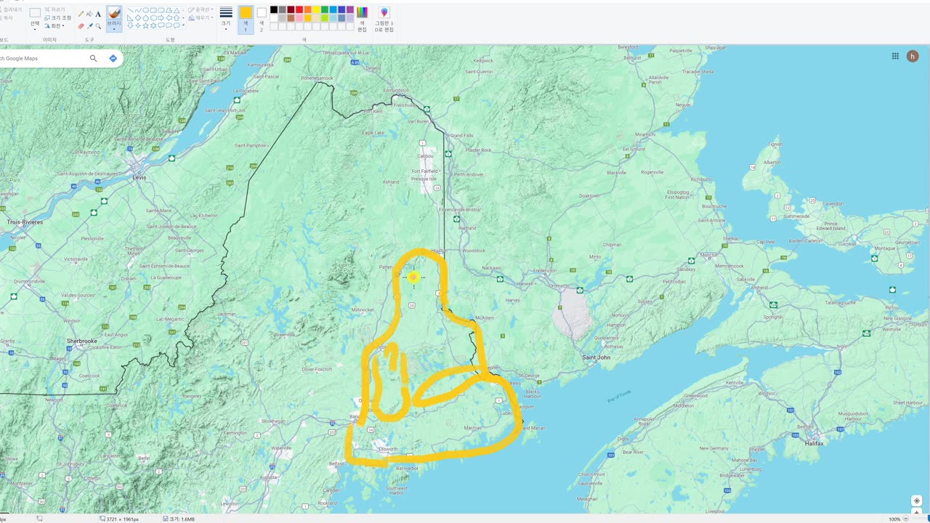930x523 pixels.
Task: Choose the Line shape
Action: 130,10
